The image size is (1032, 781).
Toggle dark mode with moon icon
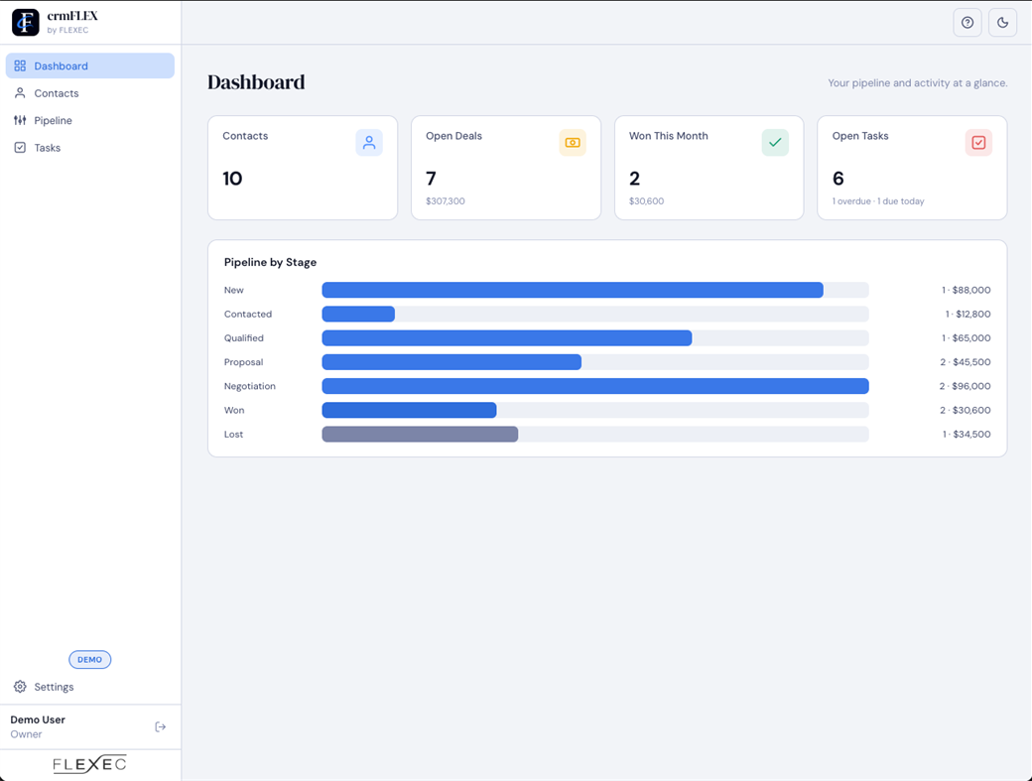click(1002, 23)
